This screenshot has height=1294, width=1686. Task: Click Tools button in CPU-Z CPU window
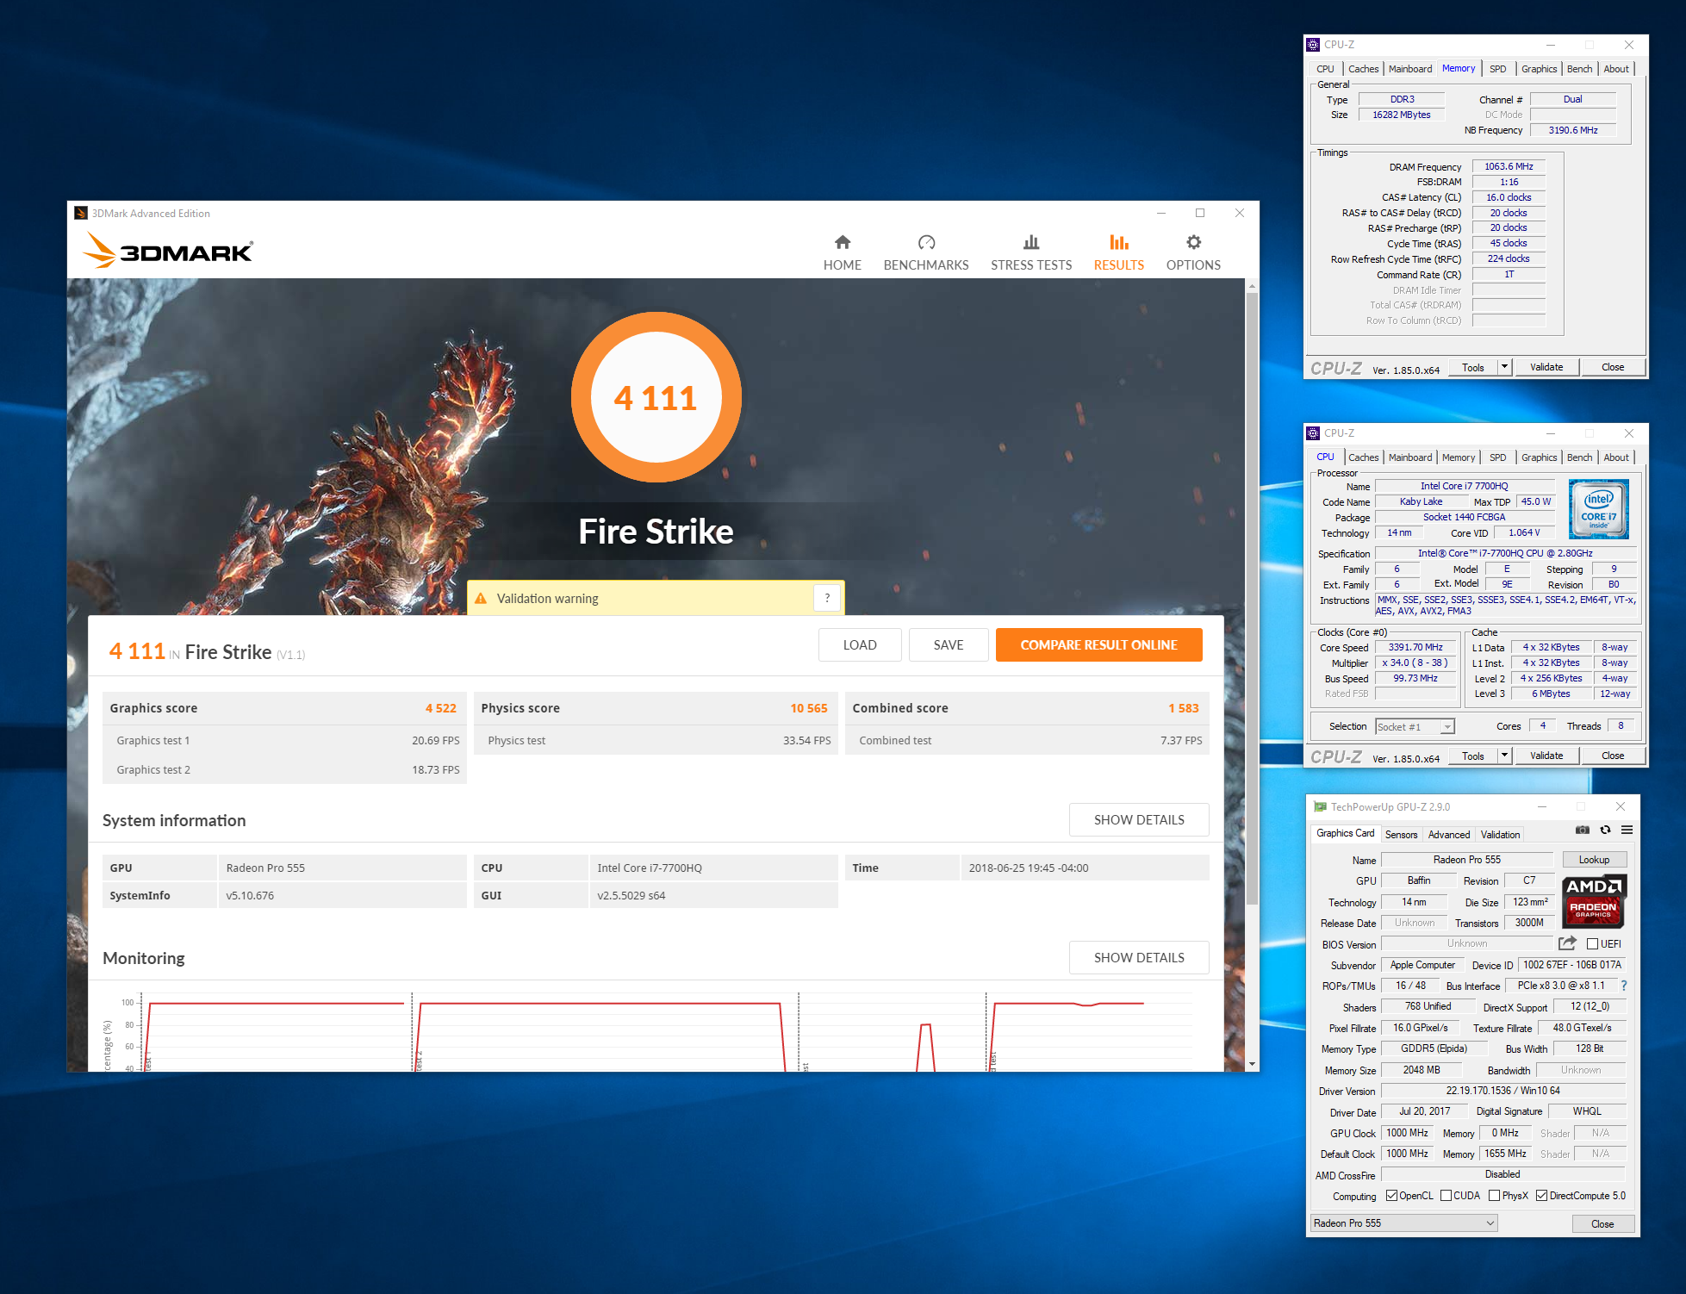pyautogui.click(x=1473, y=756)
